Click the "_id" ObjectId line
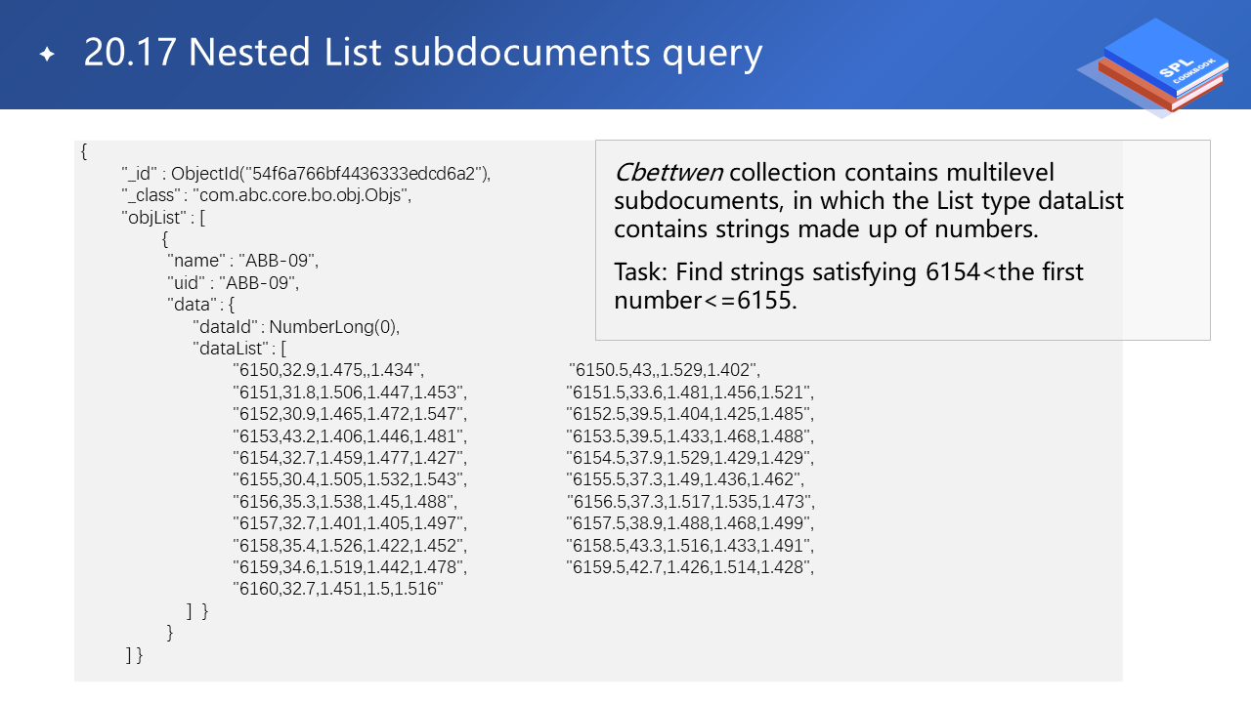1251x703 pixels. (x=306, y=174)
